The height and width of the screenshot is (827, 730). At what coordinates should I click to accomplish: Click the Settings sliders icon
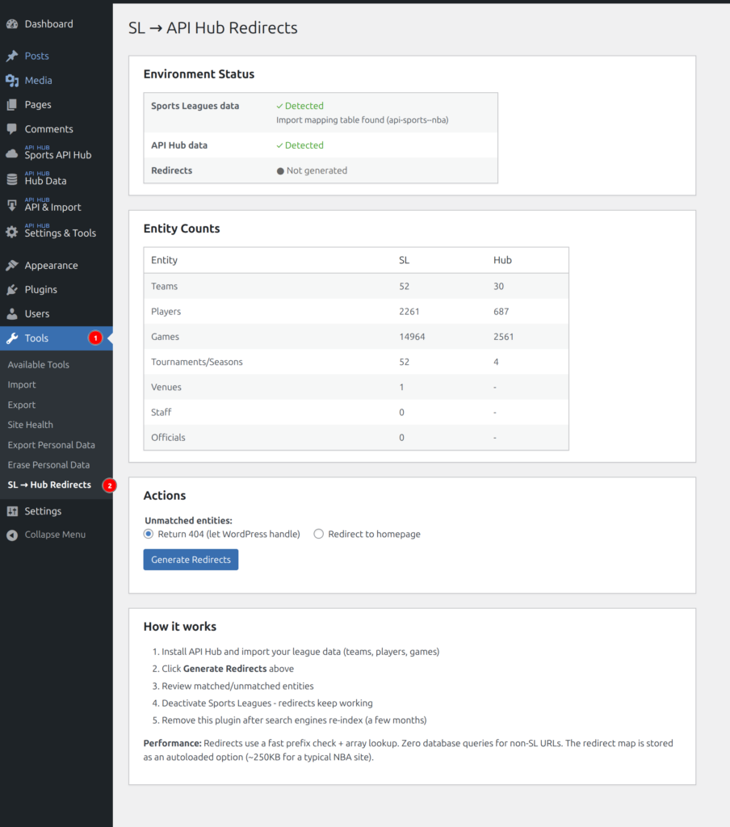[x=12, y=511]
